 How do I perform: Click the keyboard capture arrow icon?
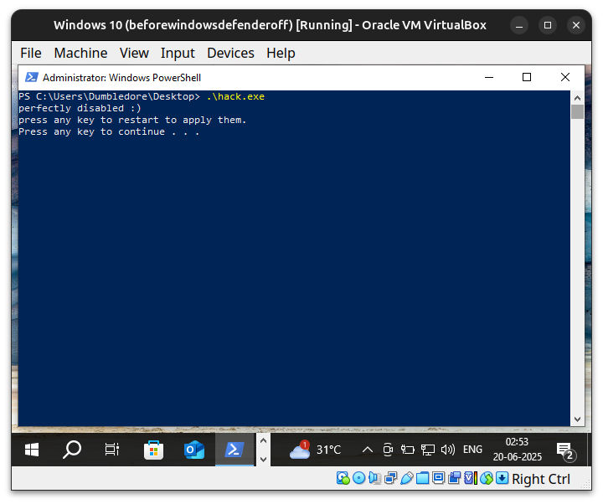click(x=502, y=478)
